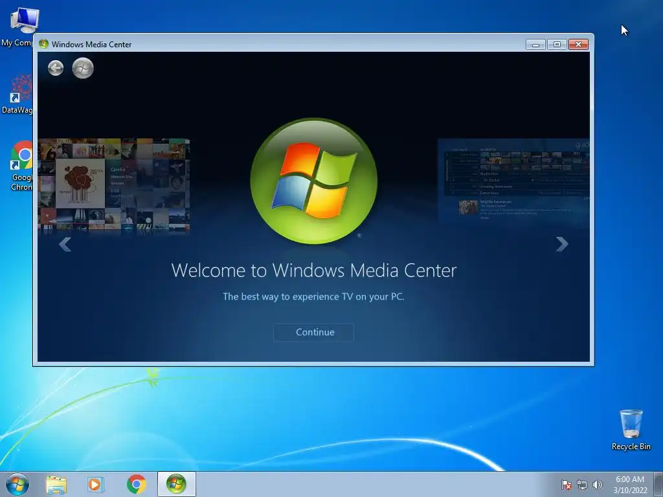Go back with the Media Center back arrow
The height and width of the screenshot is (497, 663).
(x=56, y=68)
